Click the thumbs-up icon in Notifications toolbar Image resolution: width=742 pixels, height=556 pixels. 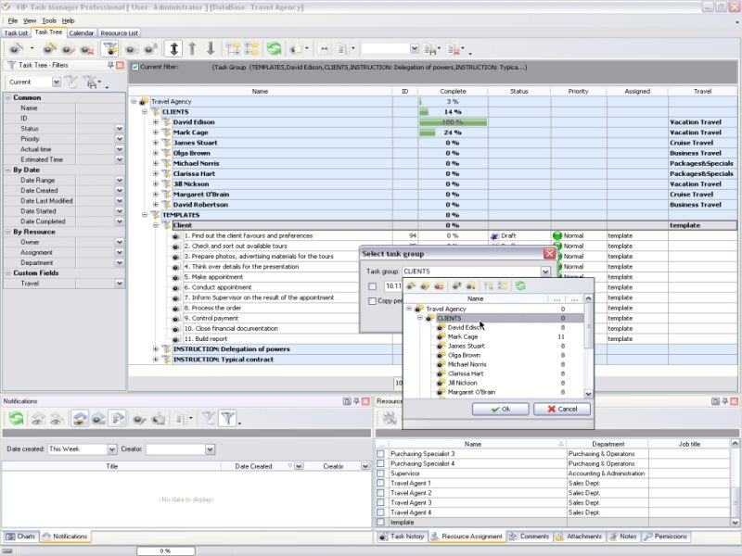tap(159, 419)
